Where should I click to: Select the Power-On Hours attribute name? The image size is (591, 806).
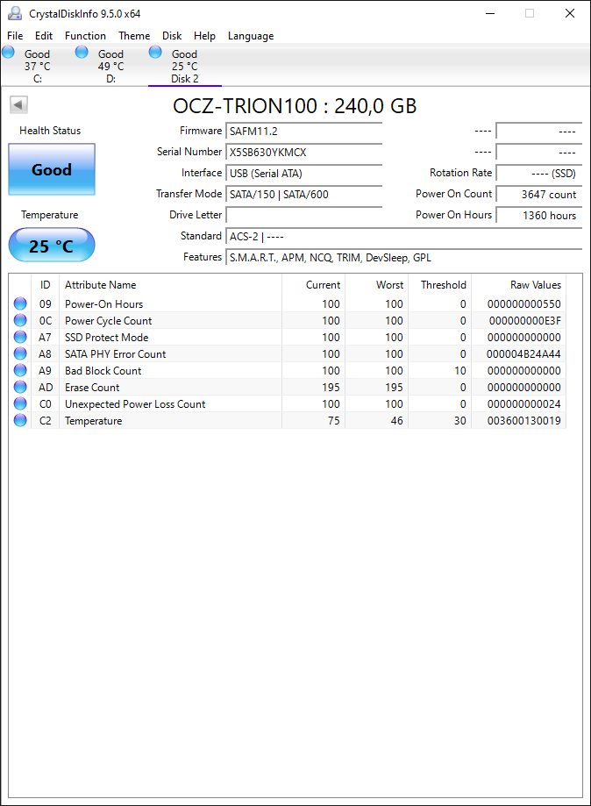point(103,303)
